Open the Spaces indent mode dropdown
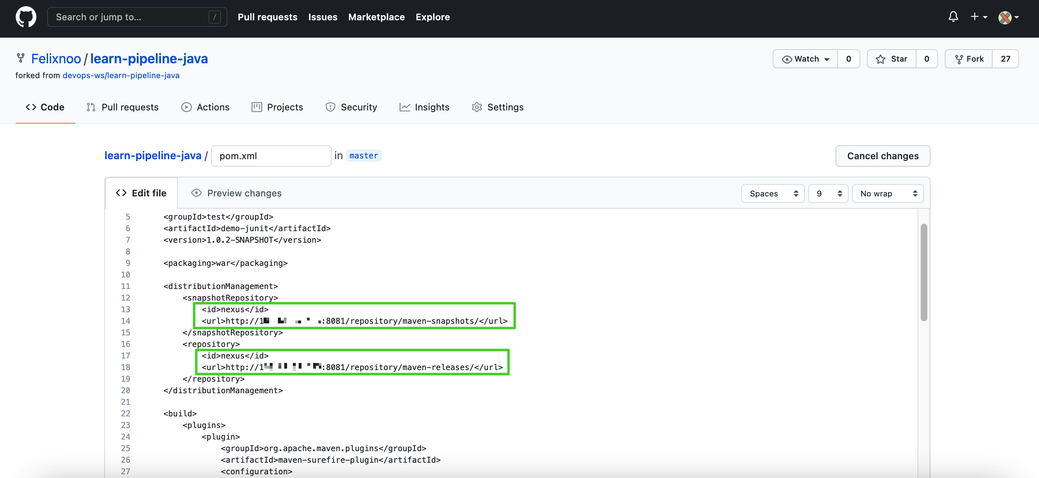This screenshot has width=1039, height=478. (x=773, y=194)
